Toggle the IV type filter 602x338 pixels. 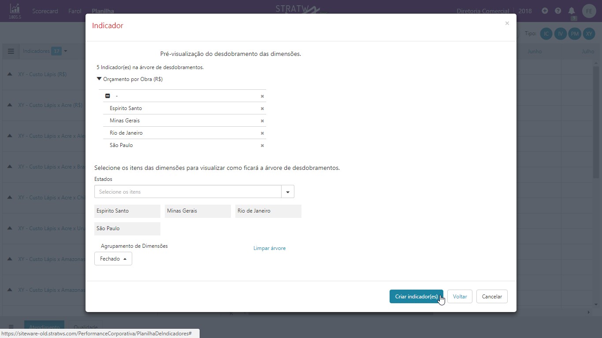pos(561,33)
